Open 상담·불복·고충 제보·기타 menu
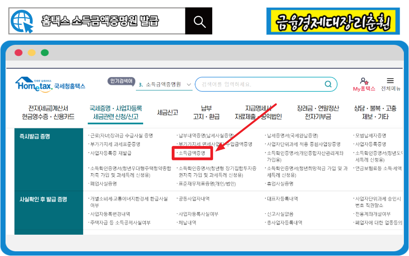409x256 pixels. (x=375, y=113)
